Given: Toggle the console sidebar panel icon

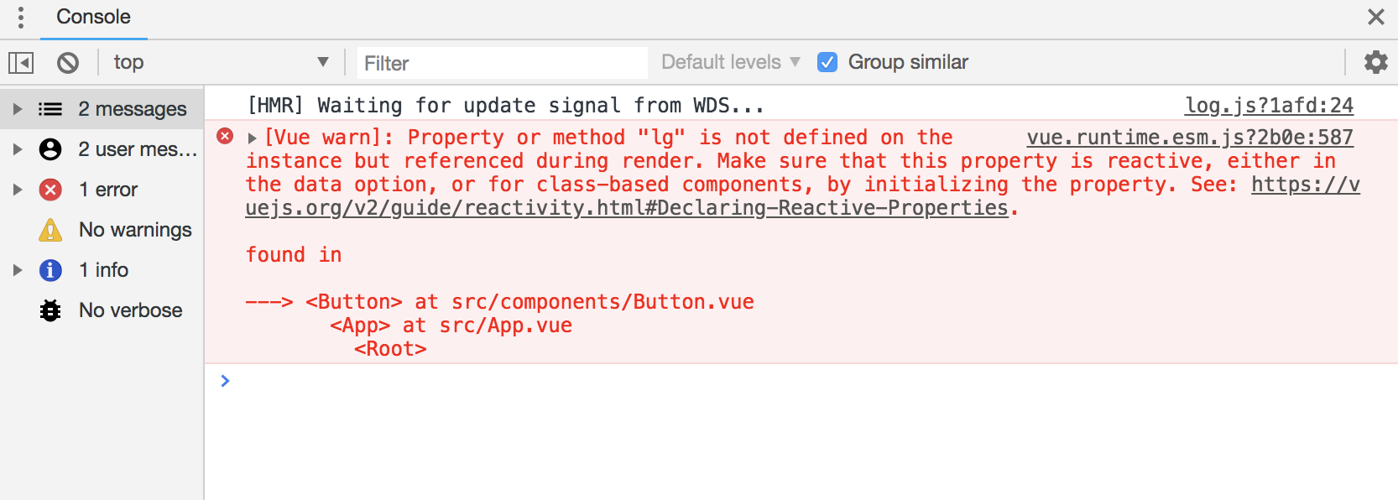Looking at the screenshot, I should point(21,63).
